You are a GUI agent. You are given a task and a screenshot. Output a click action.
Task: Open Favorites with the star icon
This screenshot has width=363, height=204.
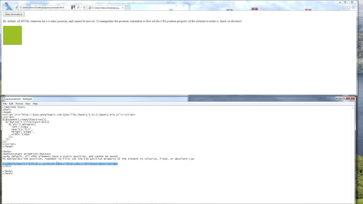(349, 8)
